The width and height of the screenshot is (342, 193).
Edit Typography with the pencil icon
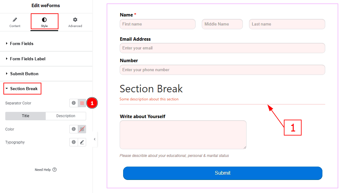(x=82, y=142)
